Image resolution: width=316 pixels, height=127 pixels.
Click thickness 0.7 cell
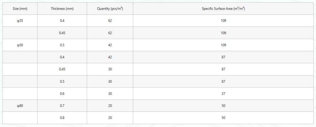pos(62,106)
